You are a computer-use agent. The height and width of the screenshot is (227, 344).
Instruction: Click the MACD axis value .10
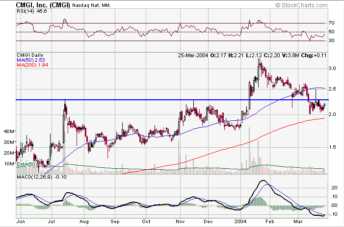pyautogui.click(x=334, y=196)
